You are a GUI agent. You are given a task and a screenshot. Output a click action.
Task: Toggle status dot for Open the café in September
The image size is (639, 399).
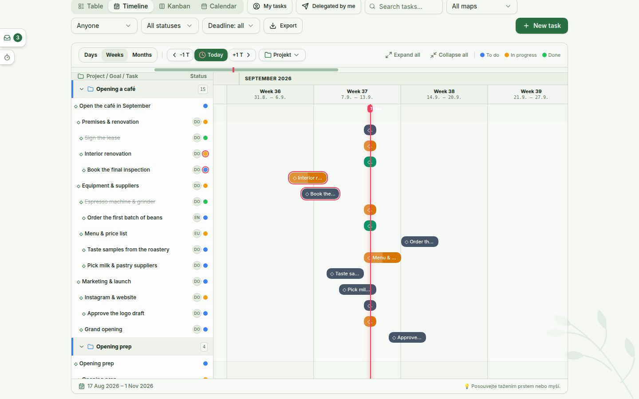click(x=205, y=106)
